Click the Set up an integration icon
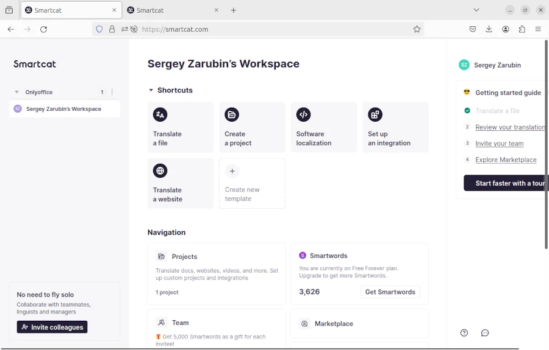The width and height of the screenshot is (549, 350). coord(375,114)
